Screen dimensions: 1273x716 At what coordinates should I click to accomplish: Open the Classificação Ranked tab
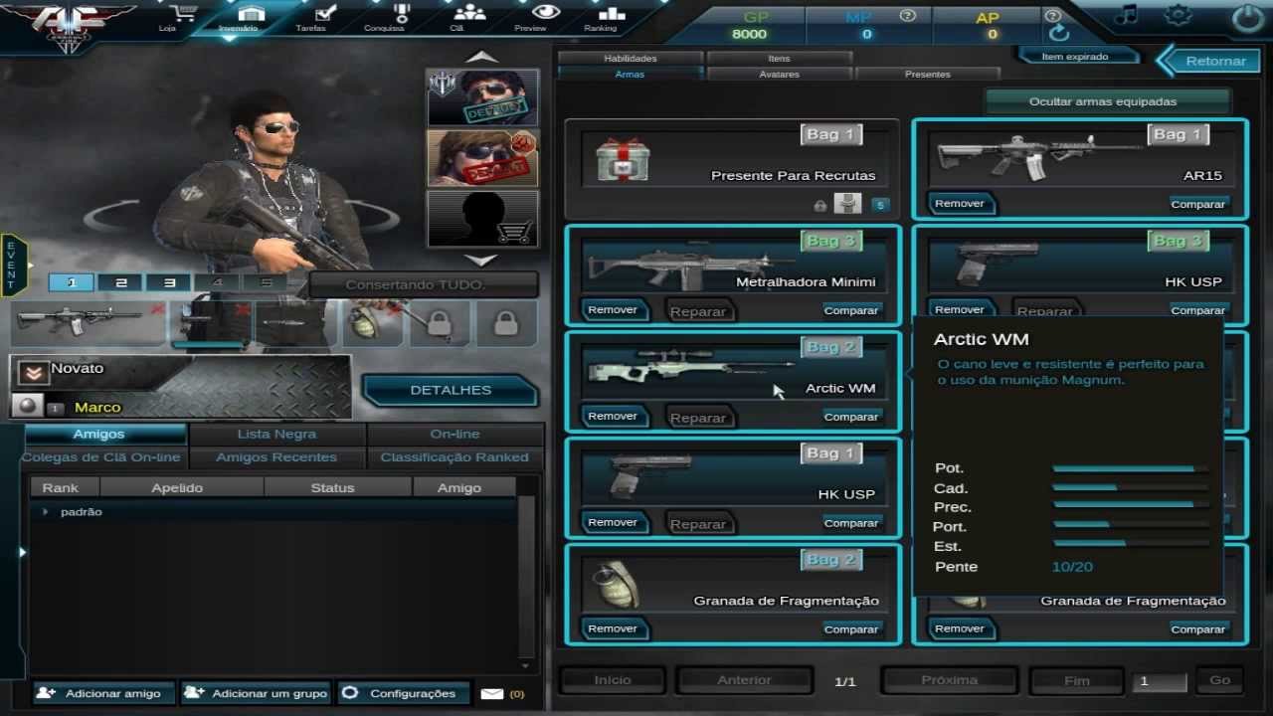pos(455,457)
